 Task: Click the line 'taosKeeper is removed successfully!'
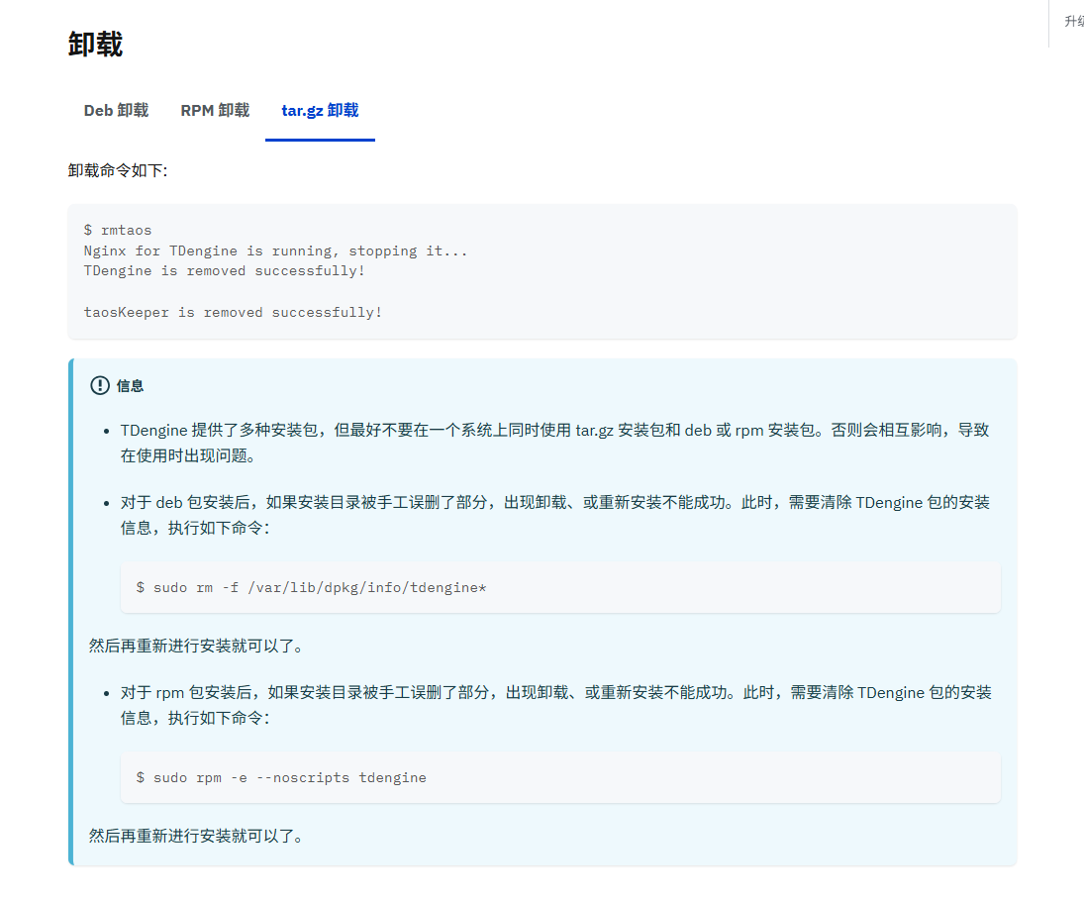233,313
